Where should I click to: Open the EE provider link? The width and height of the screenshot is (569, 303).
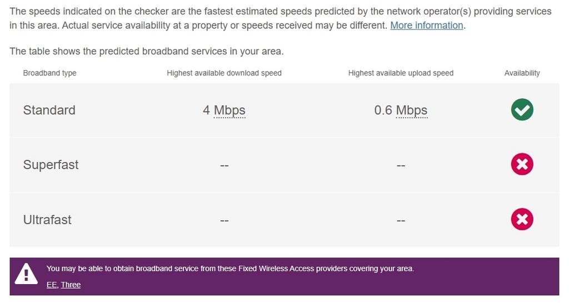coord(52,285)
